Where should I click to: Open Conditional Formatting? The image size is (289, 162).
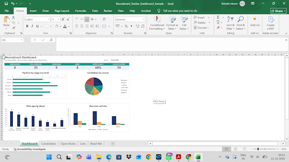click(157, 23)
